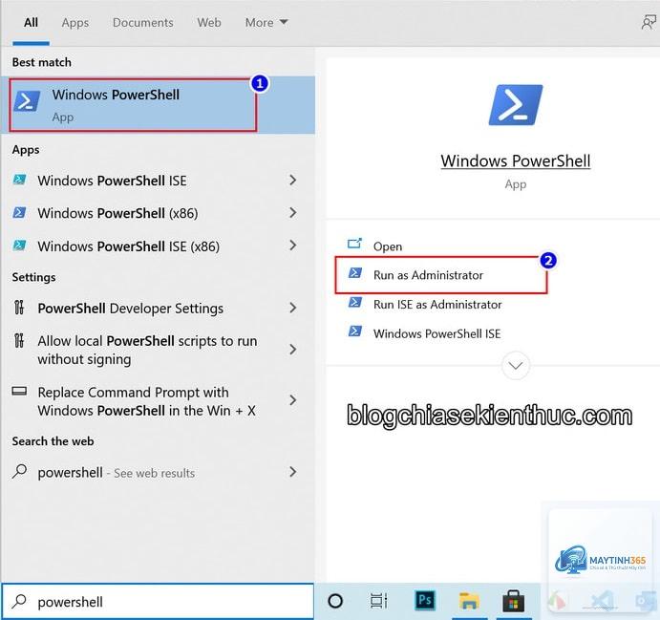Click the Replace Command Prompt setting icon

click(x=19, y=392)
